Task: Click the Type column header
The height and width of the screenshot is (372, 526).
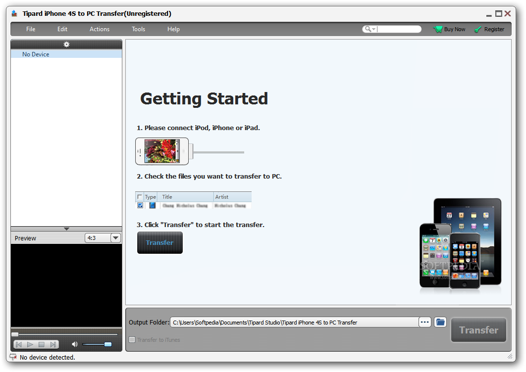Action: point(150,197)
